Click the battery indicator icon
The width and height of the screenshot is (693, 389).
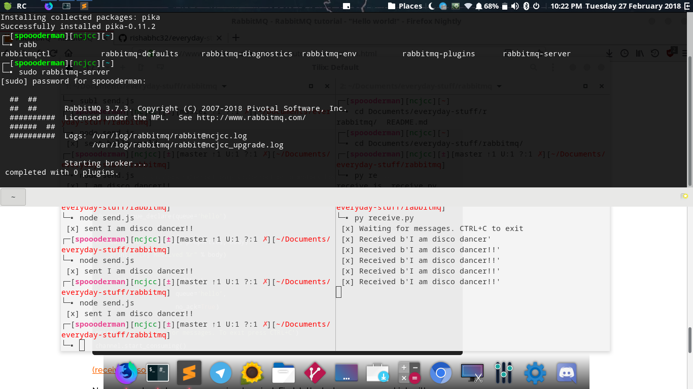click(505, 6)
